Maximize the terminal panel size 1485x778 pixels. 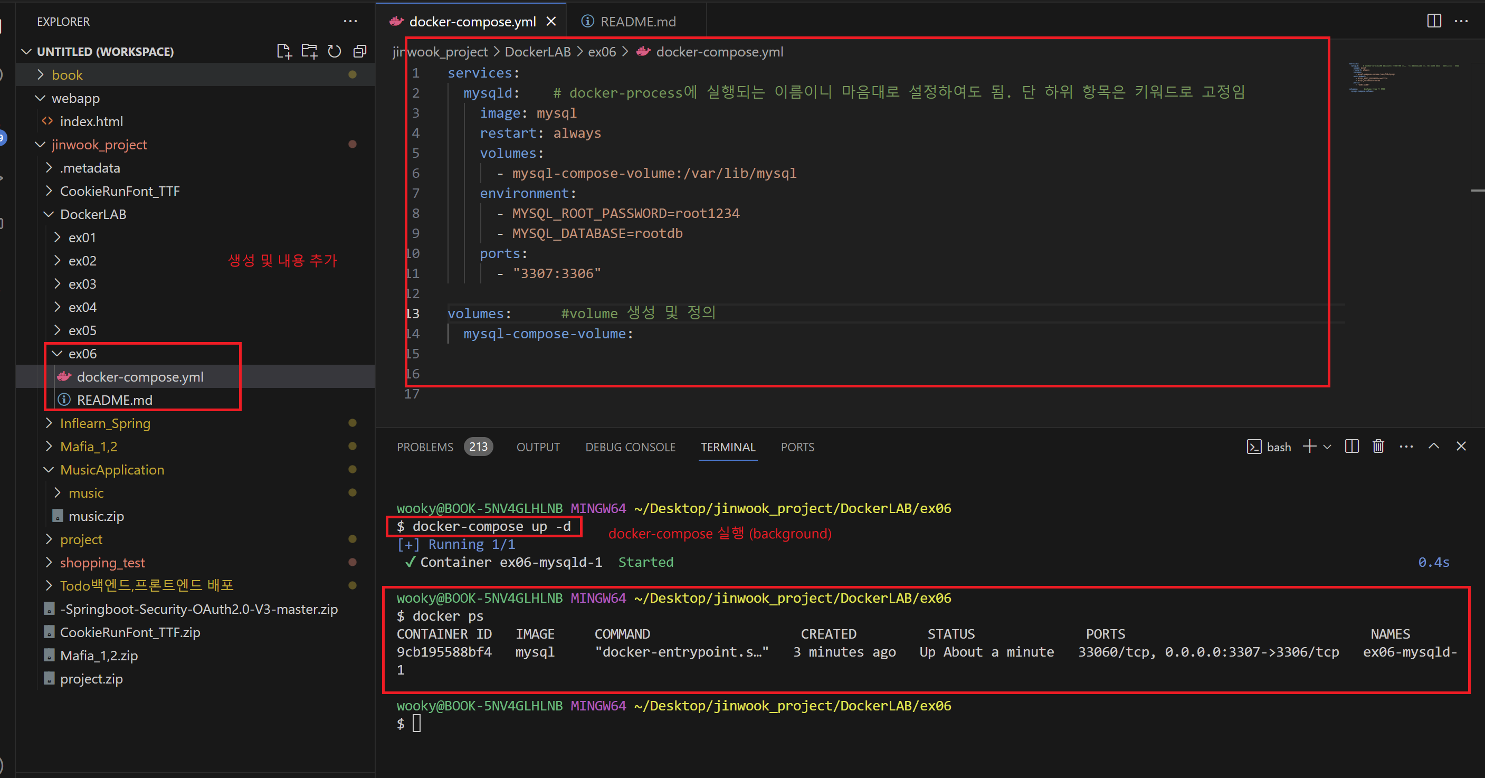click(1434, 447)
